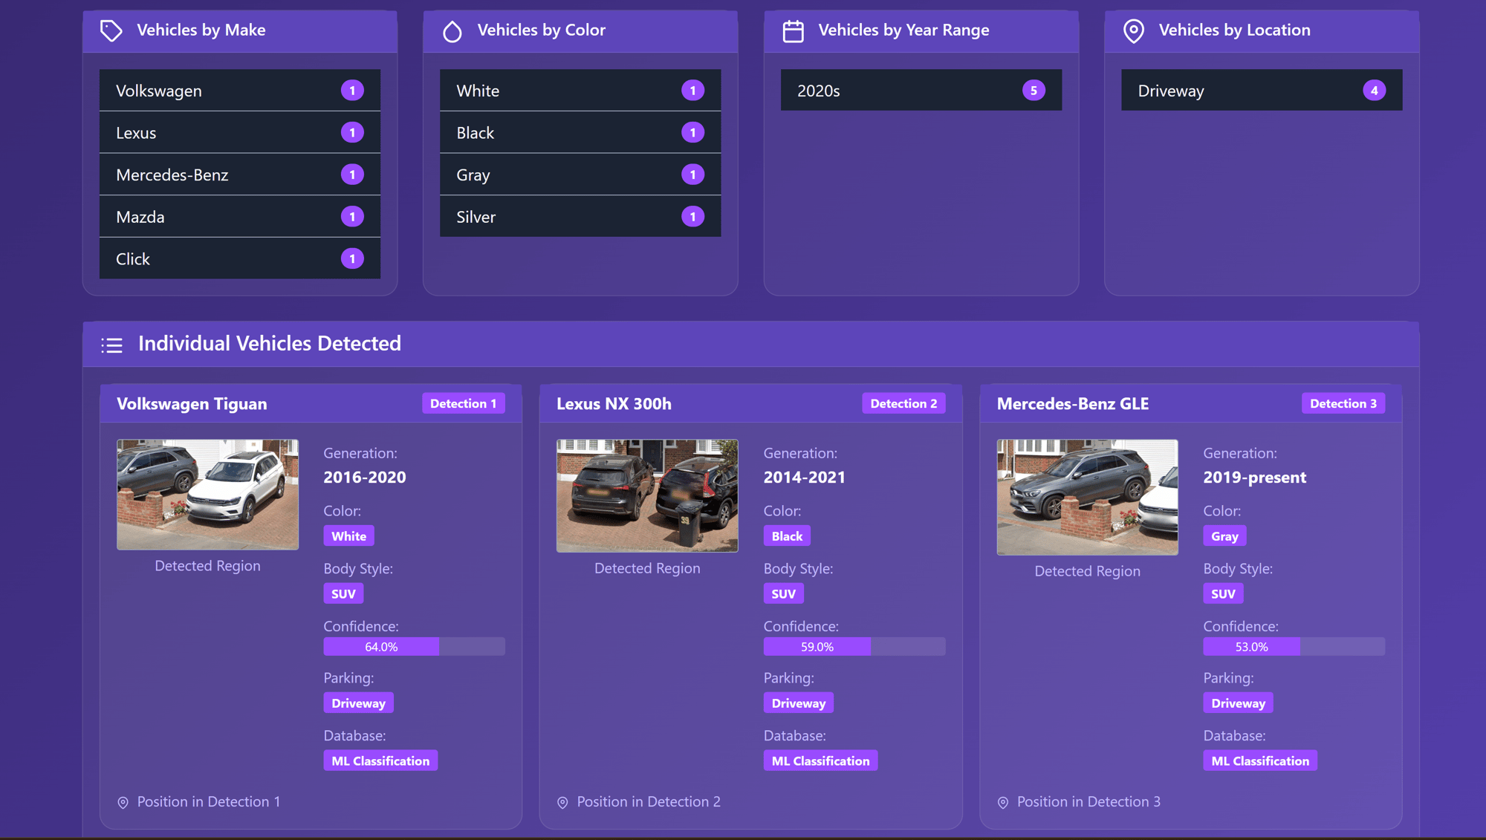Click the Vehicles by Location heading

tap(1235, 30)
